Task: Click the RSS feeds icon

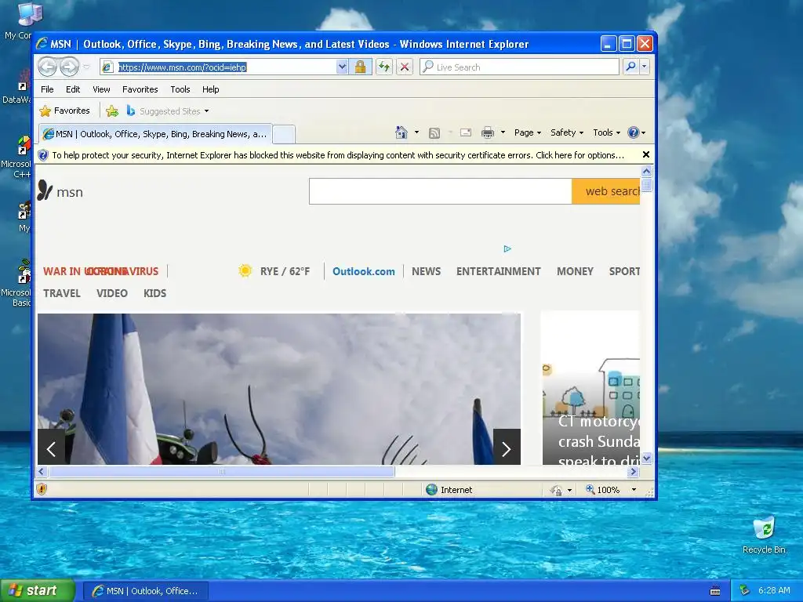Action: click(434, 133)
